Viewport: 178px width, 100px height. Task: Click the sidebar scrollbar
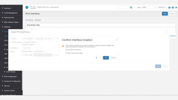pos(22,81)
